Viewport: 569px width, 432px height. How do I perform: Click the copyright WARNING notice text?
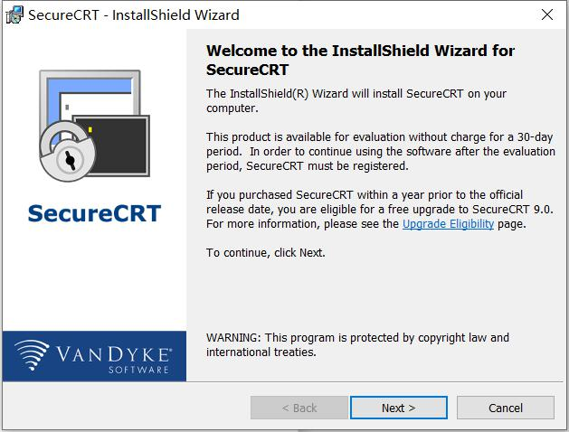click(357, 344)
